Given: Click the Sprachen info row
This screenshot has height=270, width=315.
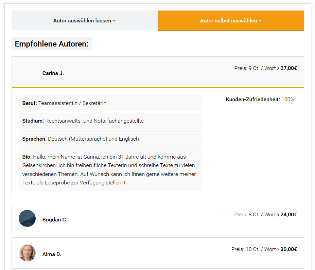Looking at the screenshot, I should [110, 139].
